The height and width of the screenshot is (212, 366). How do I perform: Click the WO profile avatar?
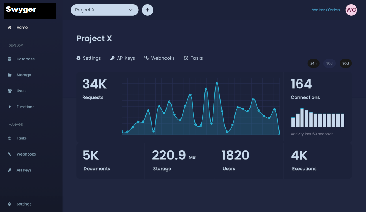coord(351,10)
